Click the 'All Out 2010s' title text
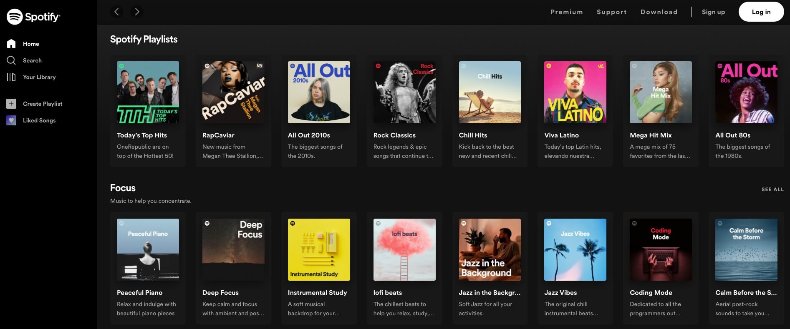 (309, 135)
